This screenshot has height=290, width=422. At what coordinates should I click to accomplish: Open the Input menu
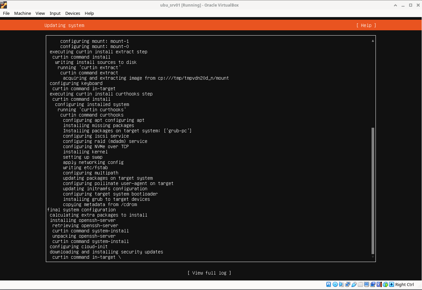pos(55,13)
